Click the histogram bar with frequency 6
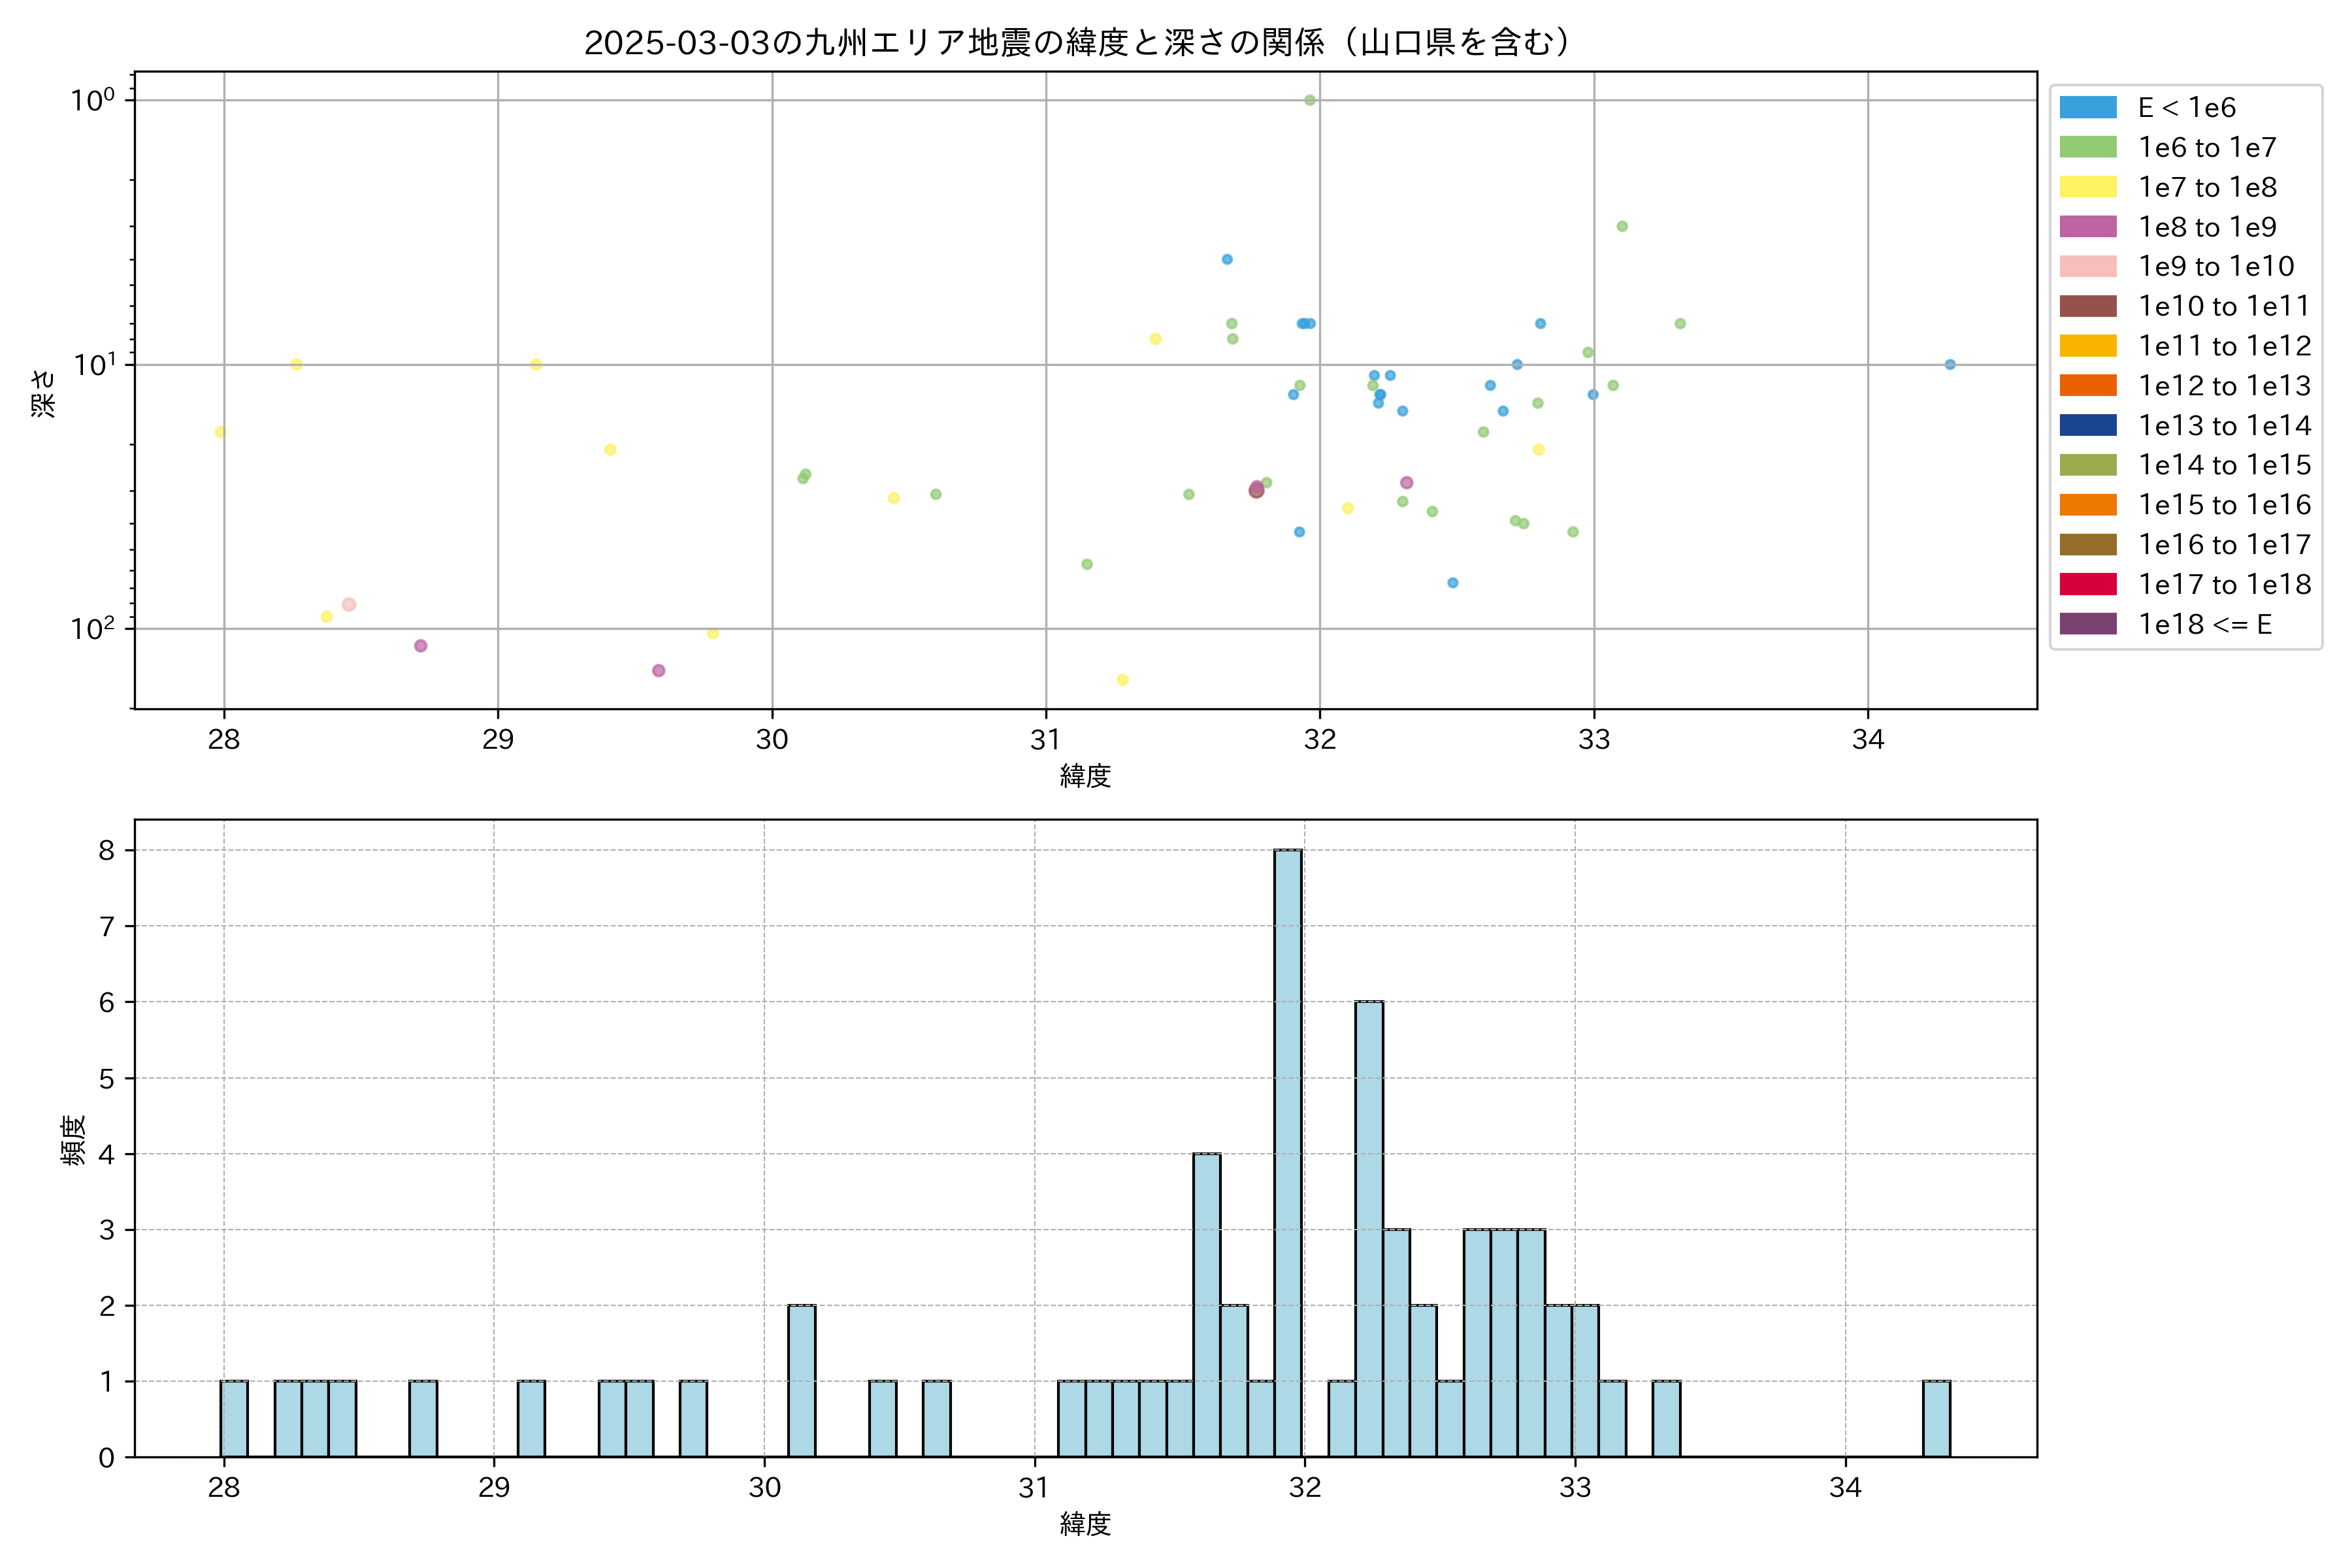Screen dimensions: 2352x1568 pos(1369,1228)
